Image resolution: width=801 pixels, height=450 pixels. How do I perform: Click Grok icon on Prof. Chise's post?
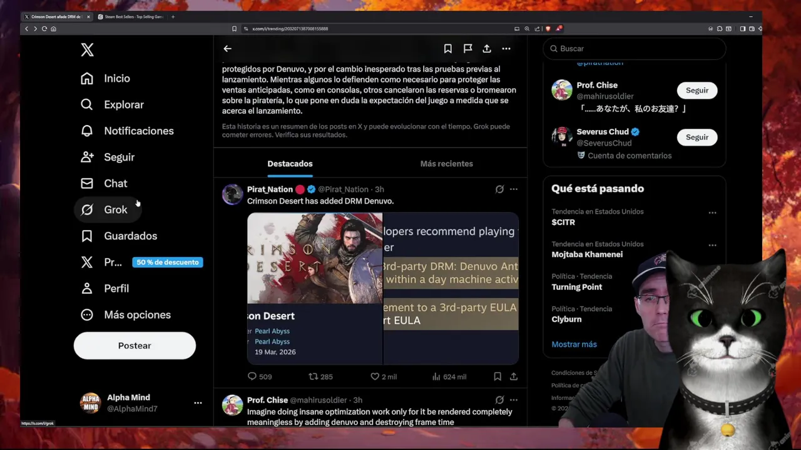pyautogui.click(x=499, y=400)
